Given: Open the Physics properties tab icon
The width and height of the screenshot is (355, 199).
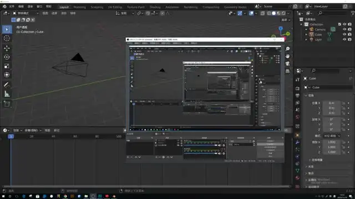Looking at the screenshot, I should [297, 156].
